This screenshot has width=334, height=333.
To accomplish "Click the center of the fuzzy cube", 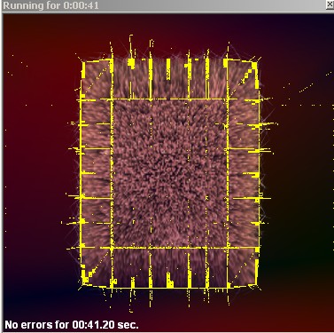I will (x=170, y=174).
